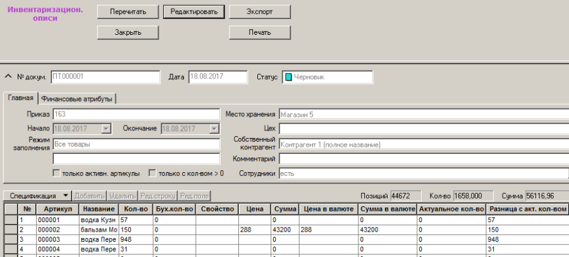Click the Позиций value 44672
569x257 pixels.
406,196
